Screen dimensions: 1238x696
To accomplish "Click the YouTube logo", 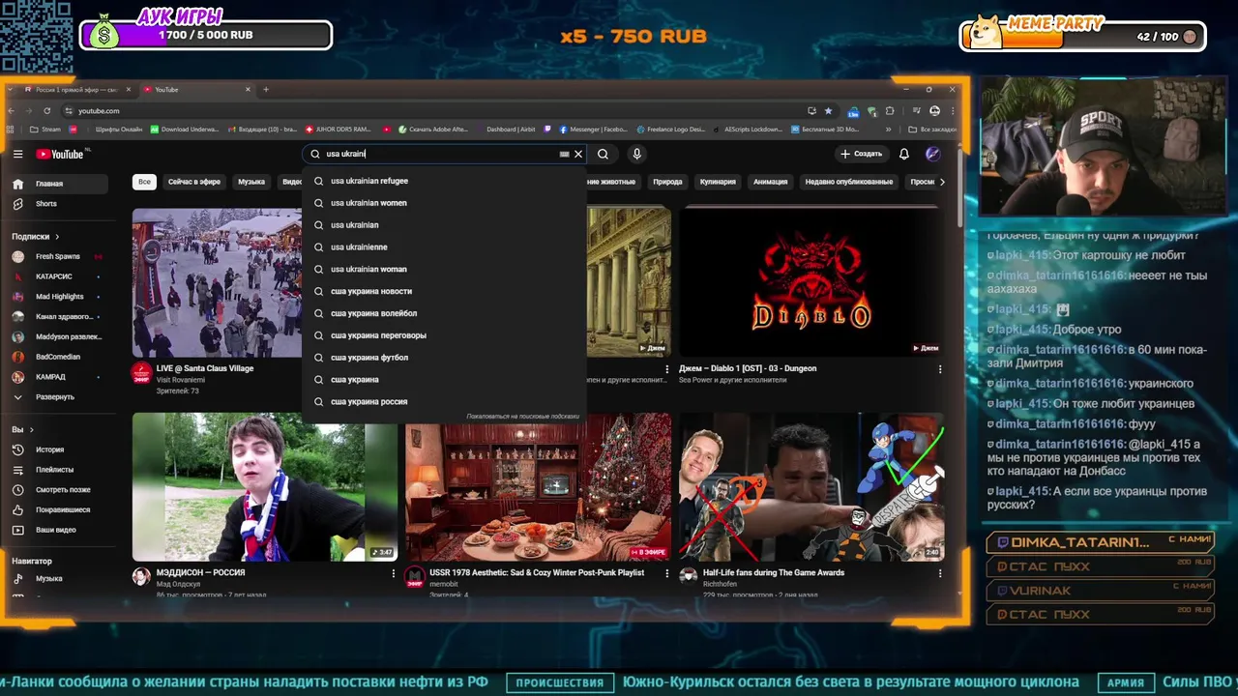I will (x=60, y=154).
